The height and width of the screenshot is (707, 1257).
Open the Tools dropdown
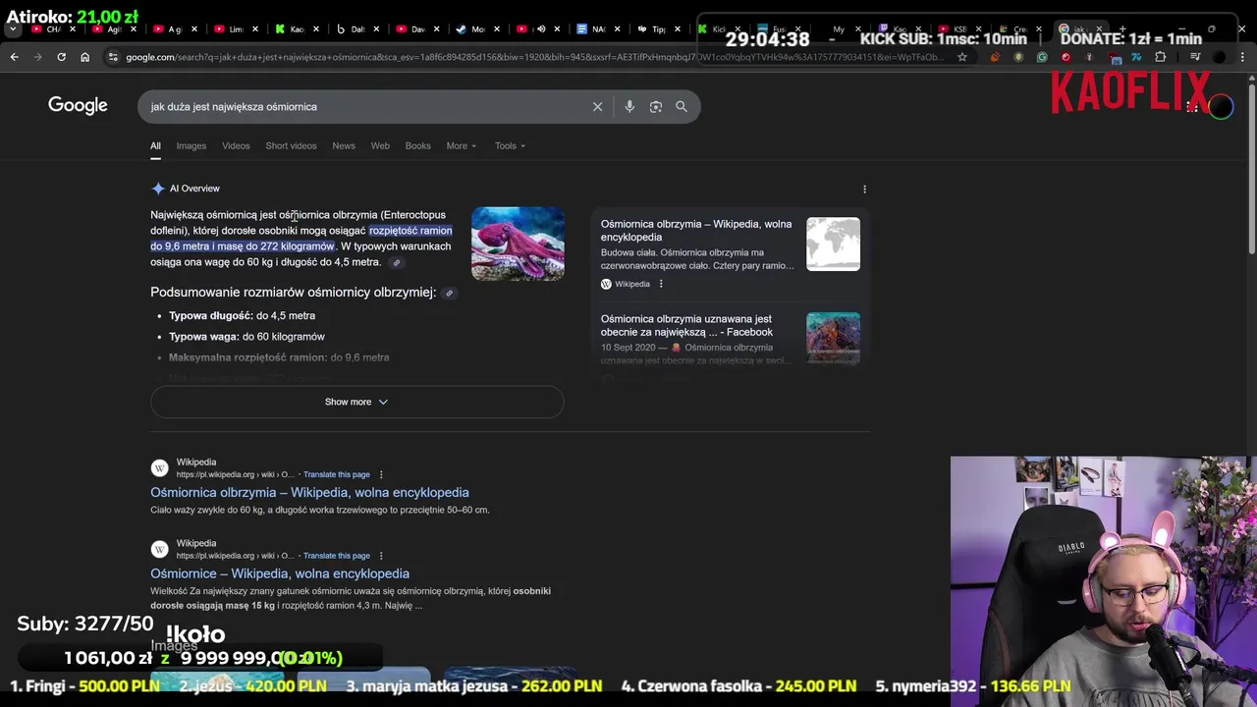coord(510,146)
